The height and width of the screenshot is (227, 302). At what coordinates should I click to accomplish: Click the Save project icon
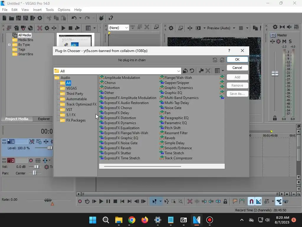click(19, 18)
